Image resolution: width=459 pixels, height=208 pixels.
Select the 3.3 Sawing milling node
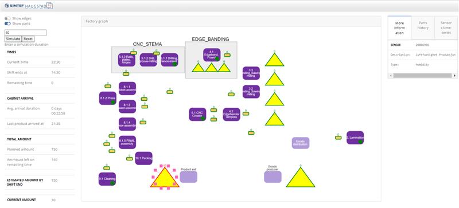[x=251, y=73]
